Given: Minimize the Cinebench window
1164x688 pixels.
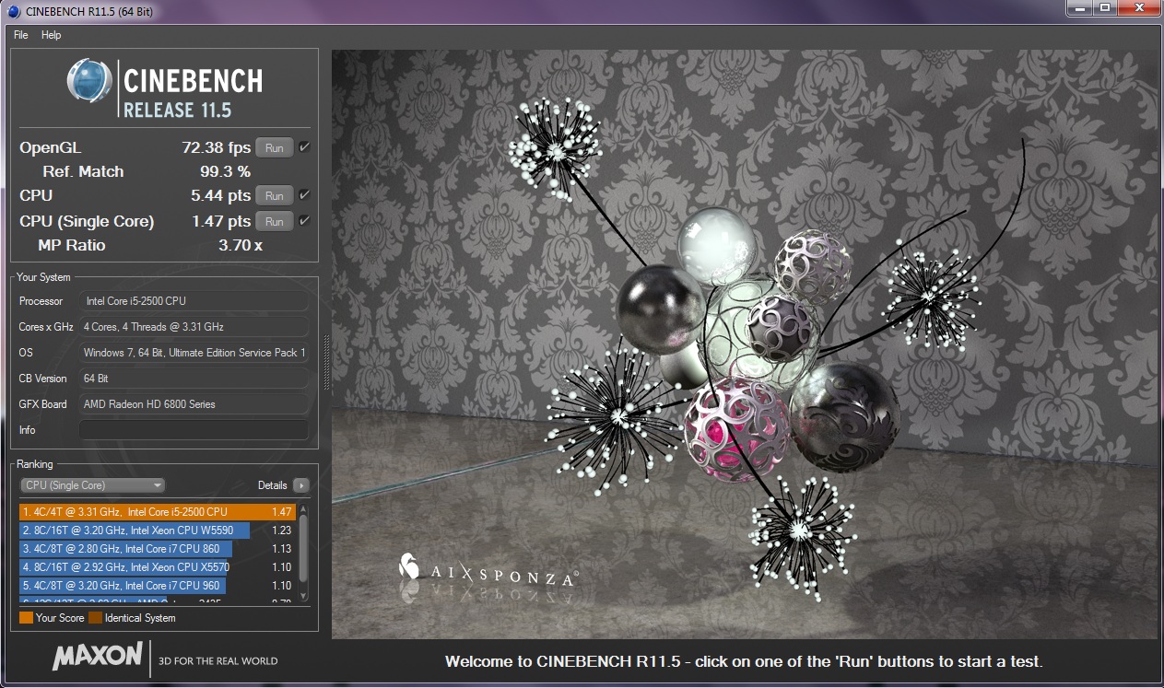Looking at the screenshot, I should (x=1079, y=8).
